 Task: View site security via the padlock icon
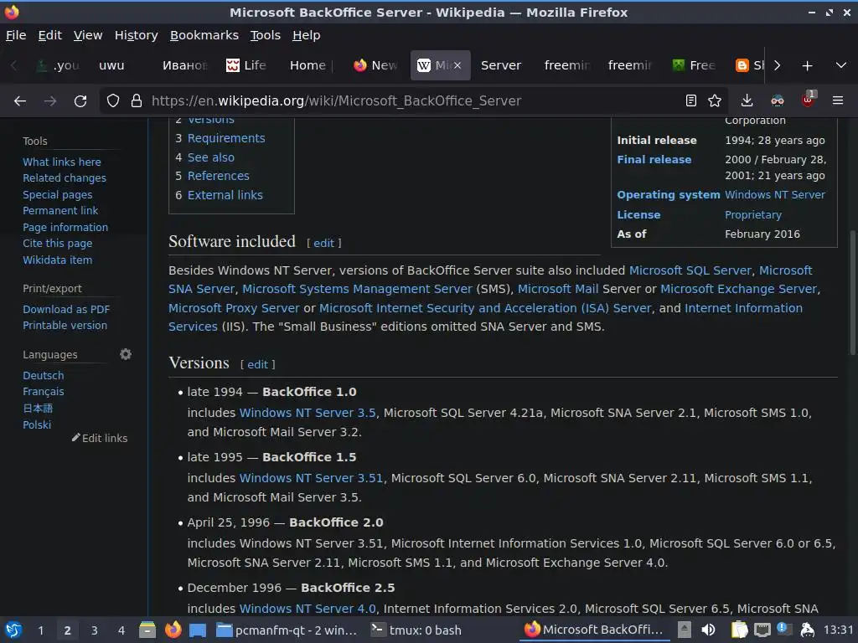137,100
